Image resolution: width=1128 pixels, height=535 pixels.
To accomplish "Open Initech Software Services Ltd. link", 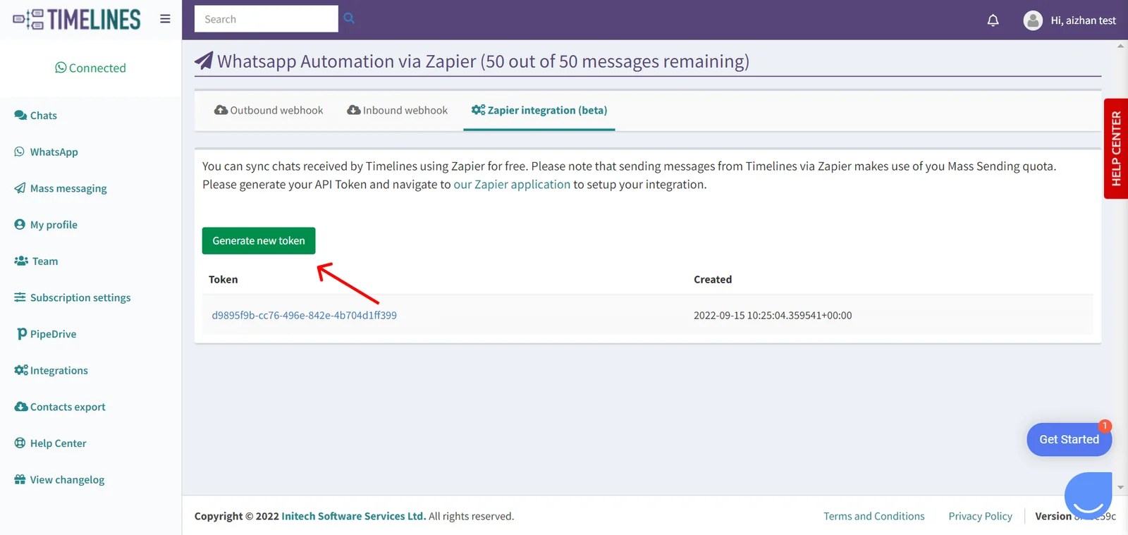I will pos(353,516).
